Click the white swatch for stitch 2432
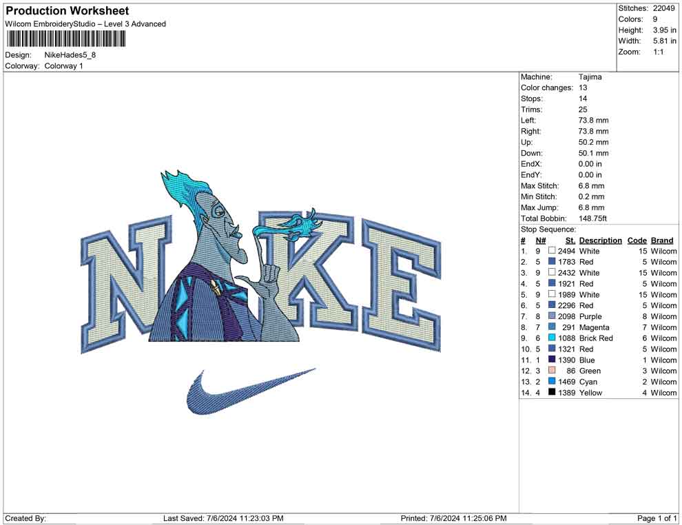Screen dimensions: 682x525 pos(552,272)
